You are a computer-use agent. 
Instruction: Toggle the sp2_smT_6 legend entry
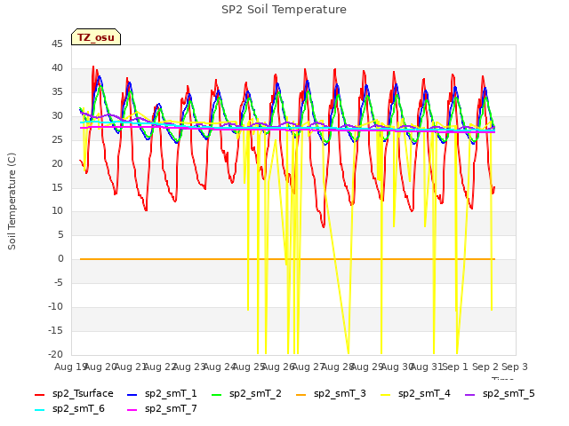69,409
